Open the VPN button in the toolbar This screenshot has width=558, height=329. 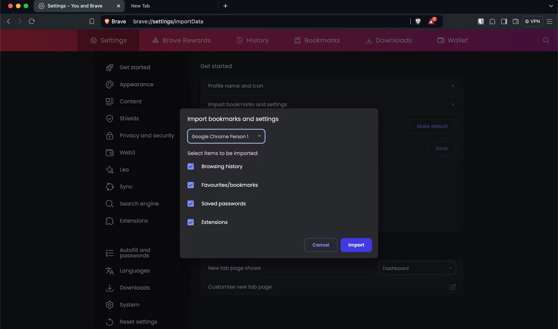coord(532,22)
